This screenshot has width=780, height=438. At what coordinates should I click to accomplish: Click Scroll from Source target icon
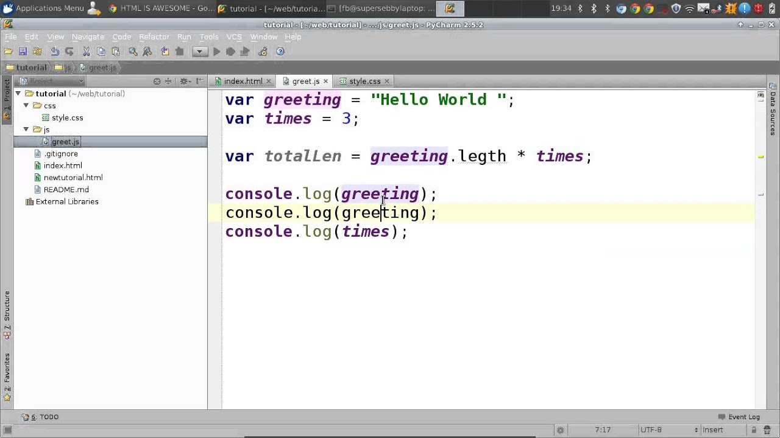pos(157,81)
